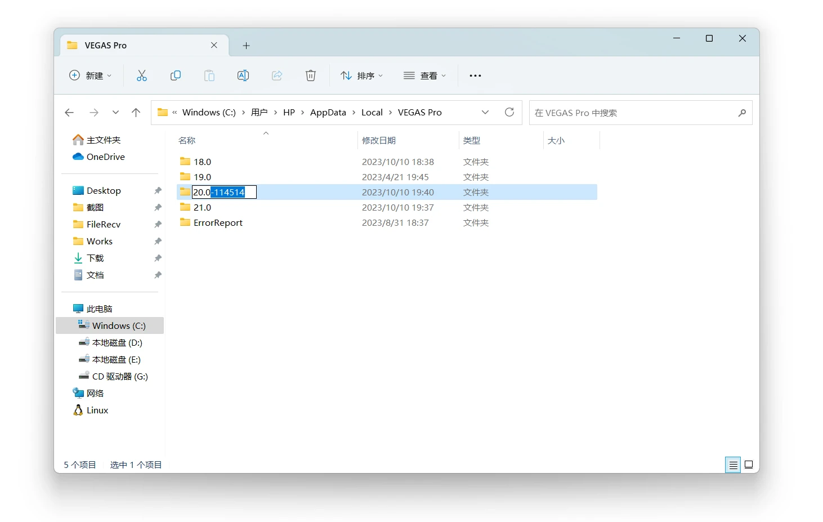The height and width of the screenshot is (522, 823).
Task: Switch to details view icon in status bar
Action: click(733, 465)
